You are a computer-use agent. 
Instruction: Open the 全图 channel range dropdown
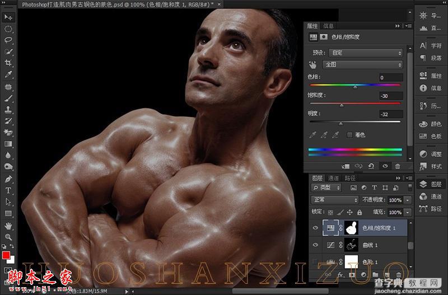coord(362,65)
